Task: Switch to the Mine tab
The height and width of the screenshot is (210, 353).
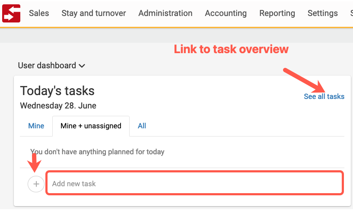Action: coord(36,126)
